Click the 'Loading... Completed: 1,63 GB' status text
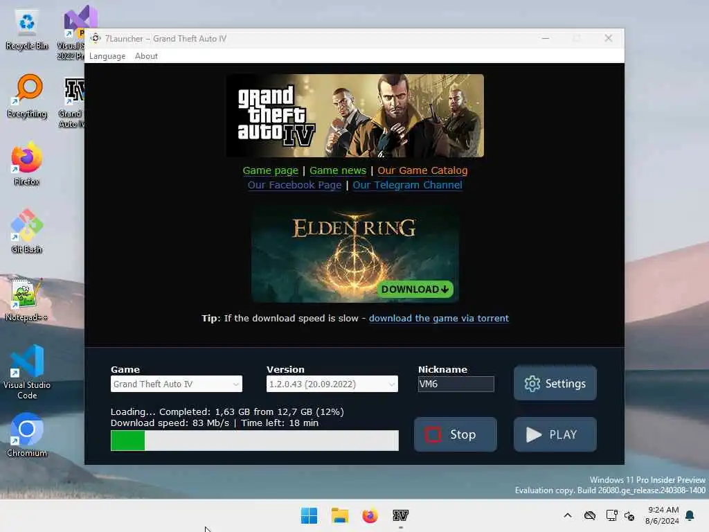The width and height of the screenshot is (709, 532). point(227,411)
